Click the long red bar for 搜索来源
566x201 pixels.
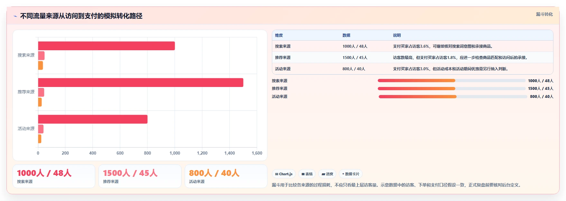coord(107,46)
